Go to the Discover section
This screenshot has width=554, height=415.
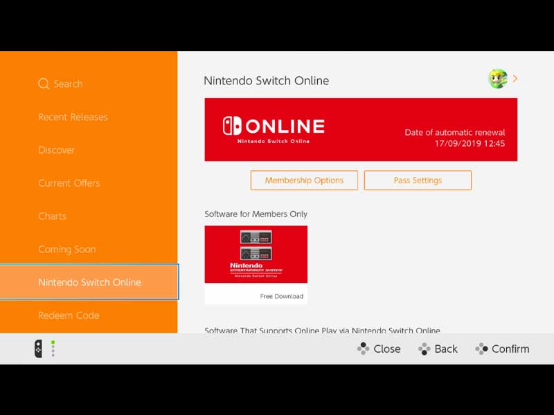coord(56,150)
